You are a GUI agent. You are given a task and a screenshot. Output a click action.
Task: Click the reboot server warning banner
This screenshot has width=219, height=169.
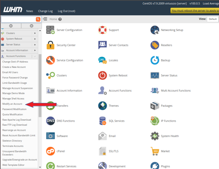(x=195, y=11)
